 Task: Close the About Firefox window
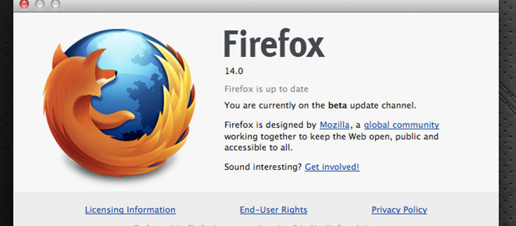coord(24,4)
